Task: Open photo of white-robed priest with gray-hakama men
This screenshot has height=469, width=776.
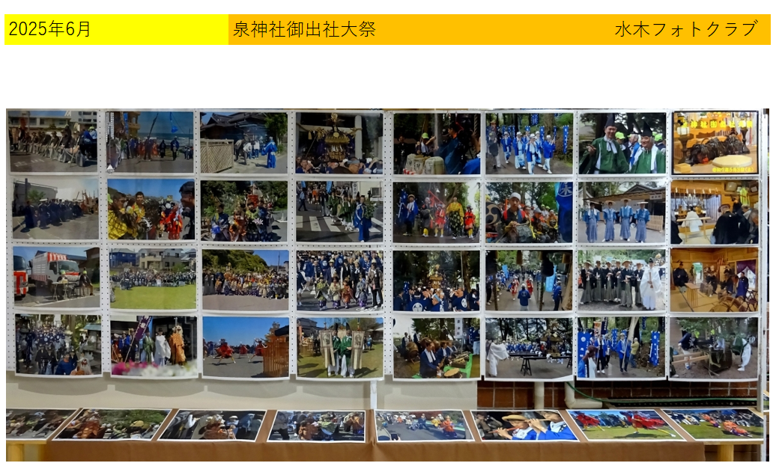Action: [x=622, y=280]
